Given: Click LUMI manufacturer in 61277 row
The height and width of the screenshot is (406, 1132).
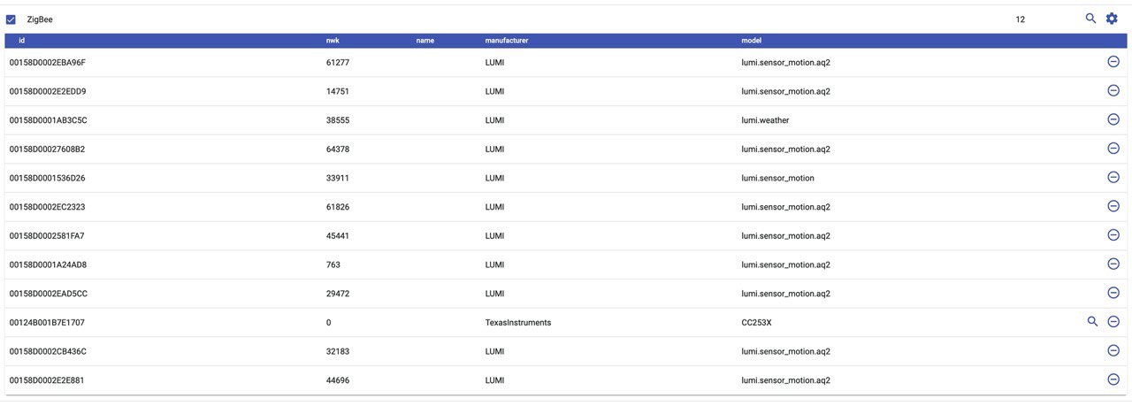Looking at the screenshot, I should point(494,63).
